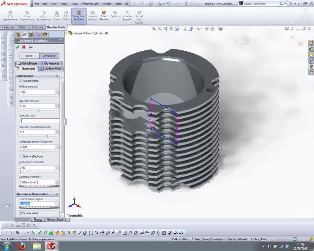Enable the Double sided checkbox
The width and height of the screenshot is (314, 251).
pyautogui.click(x=21, y=213)
